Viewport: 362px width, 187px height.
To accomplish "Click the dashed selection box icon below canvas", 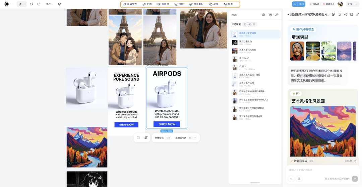I will click(x=138, y=138).
